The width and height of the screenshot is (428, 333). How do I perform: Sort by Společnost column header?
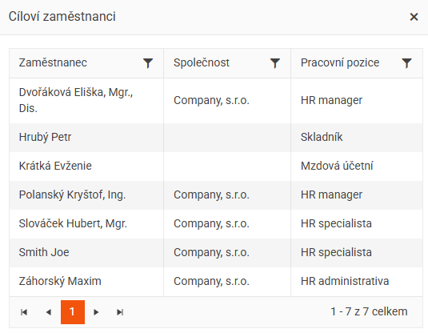[x=202, y=62]
